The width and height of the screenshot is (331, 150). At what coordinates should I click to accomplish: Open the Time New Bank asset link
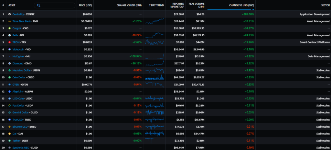(x=22, y=21)
